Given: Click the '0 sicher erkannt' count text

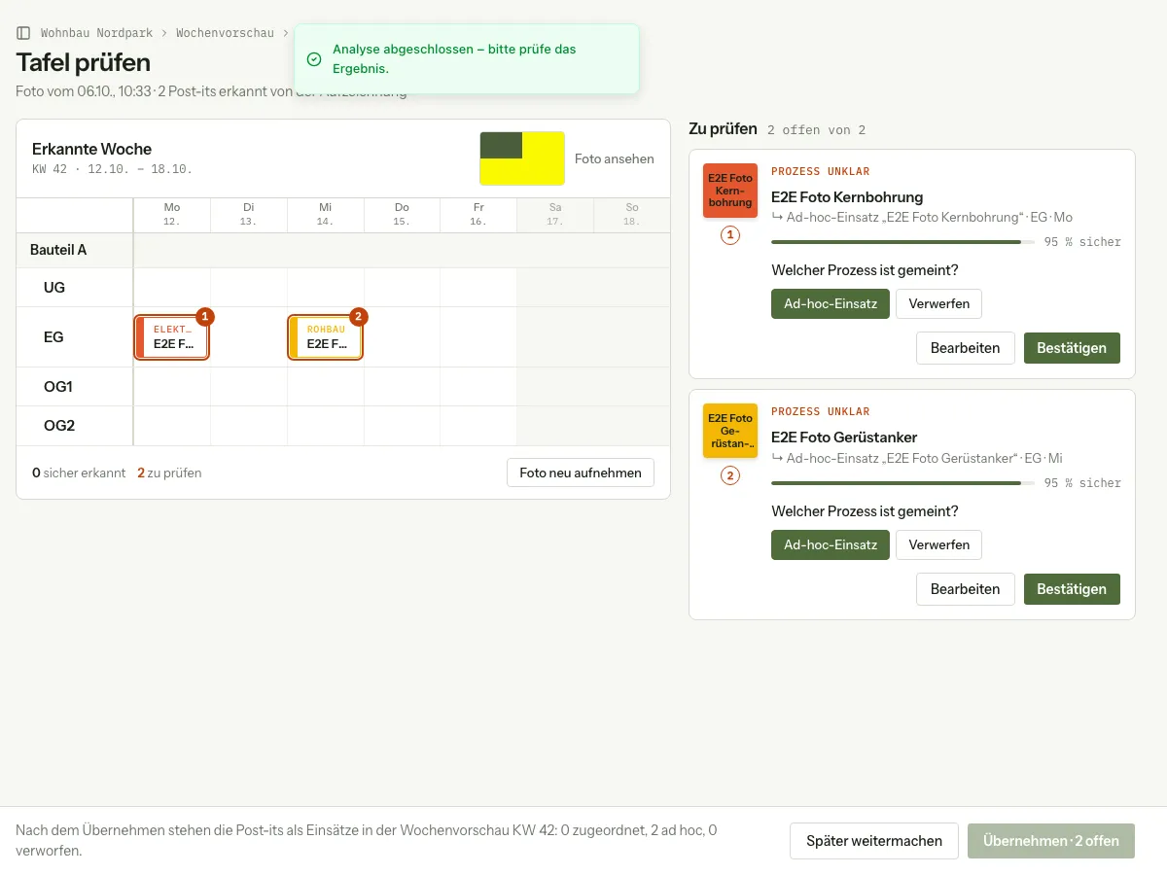Looking at the screenshot, I should pos(79,473).
